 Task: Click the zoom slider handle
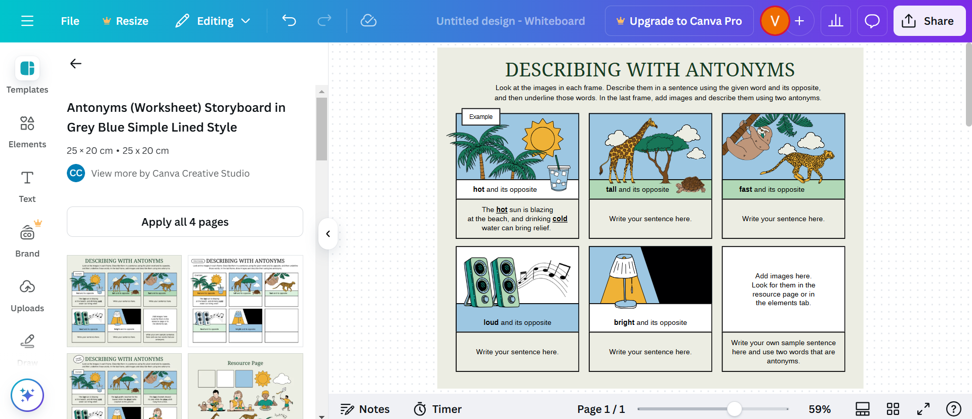734,409
